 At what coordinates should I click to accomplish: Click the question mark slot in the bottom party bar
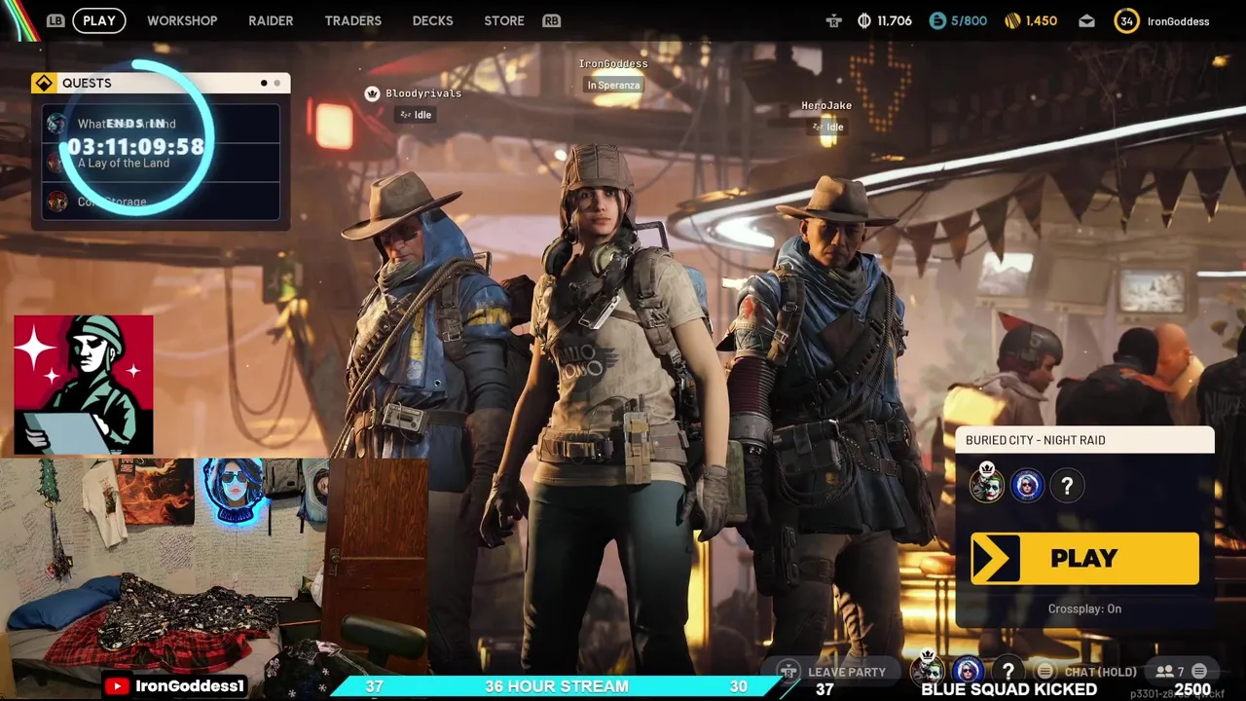[x=1008, y=670]
